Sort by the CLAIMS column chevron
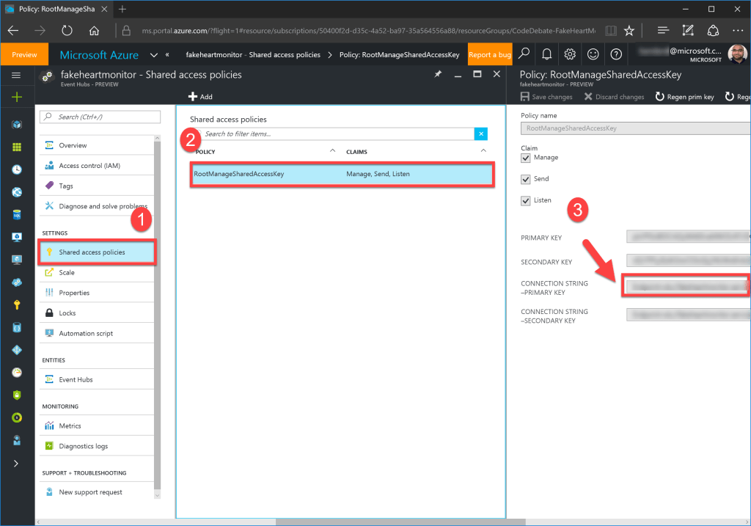Screen dimensions: 751x526 click(484, 152)
